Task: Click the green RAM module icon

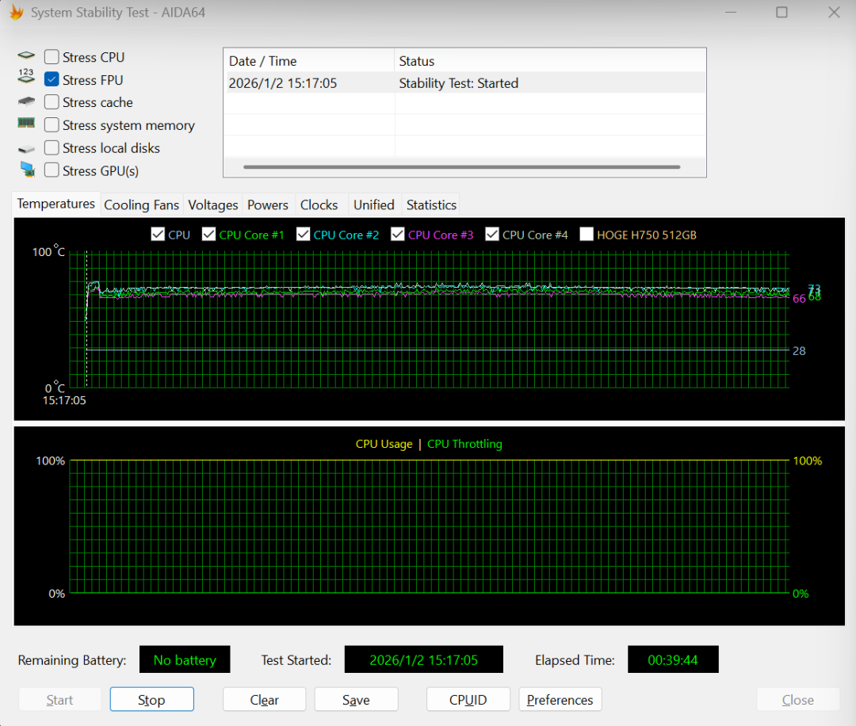Action: coord(27,124)
